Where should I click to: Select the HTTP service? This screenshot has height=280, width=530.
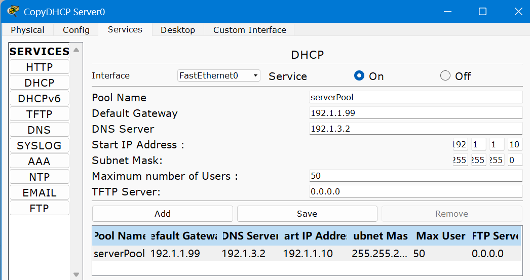pos(39,67)
